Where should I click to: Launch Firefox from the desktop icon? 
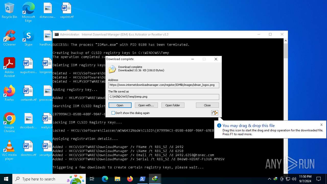coord(9,94)
